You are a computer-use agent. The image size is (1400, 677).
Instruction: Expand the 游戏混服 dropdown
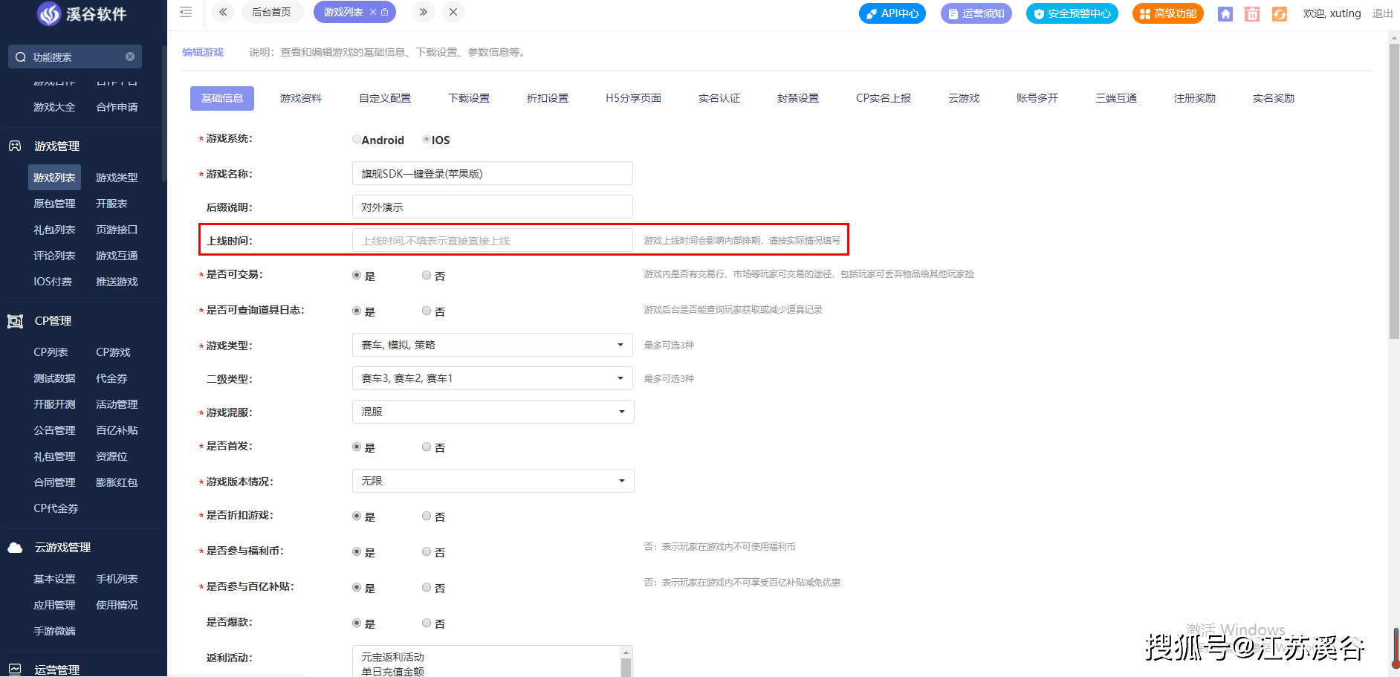(492, 412)
